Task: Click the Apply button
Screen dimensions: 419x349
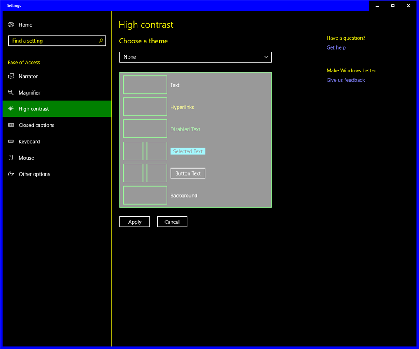Action: coord(135,222)
